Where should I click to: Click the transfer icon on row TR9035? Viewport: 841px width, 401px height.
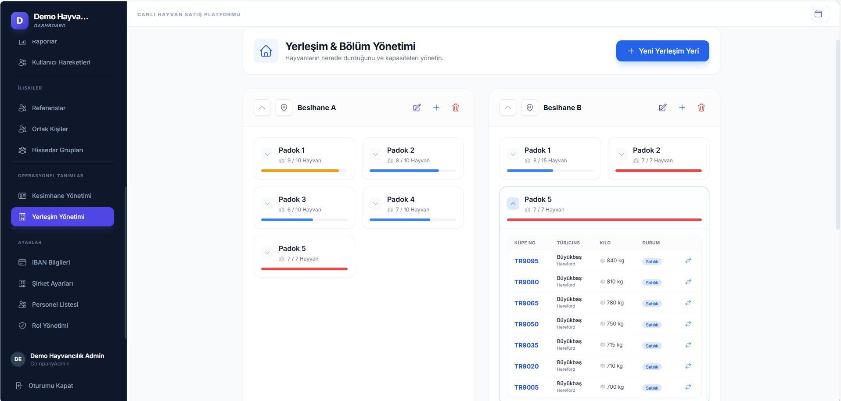[688, 345]
